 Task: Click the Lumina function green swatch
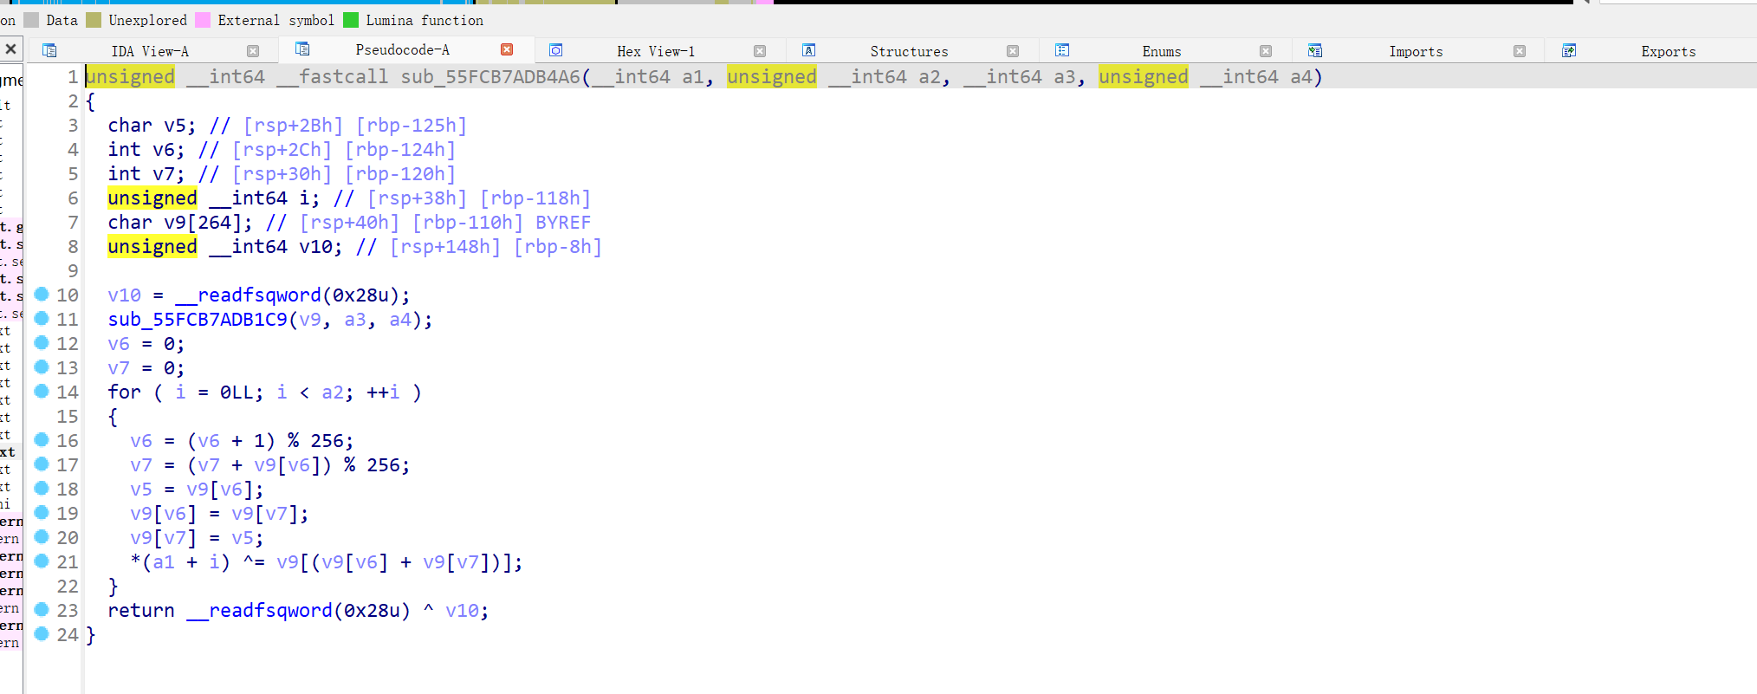pos(351,19)
